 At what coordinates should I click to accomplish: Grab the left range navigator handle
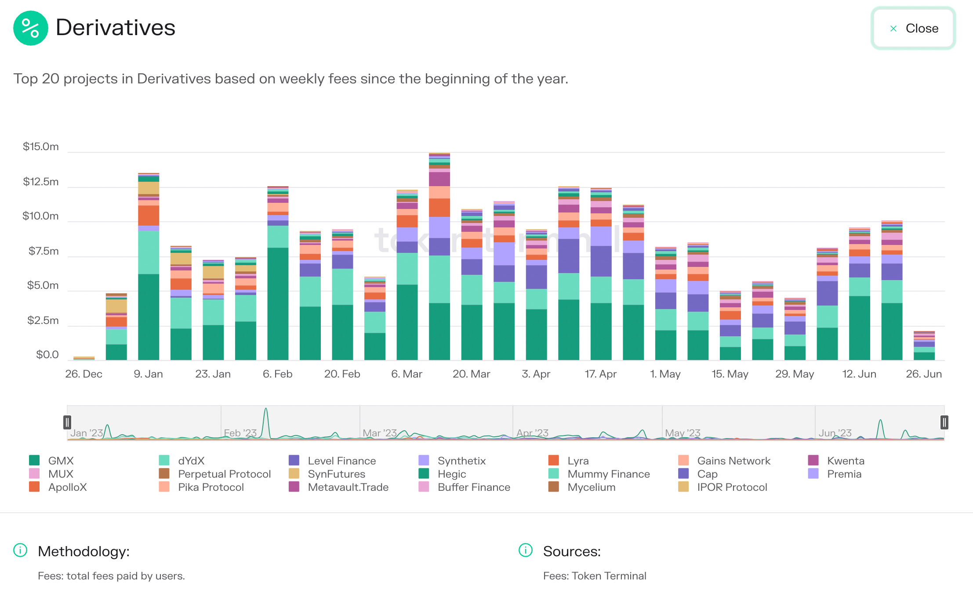(67, 422)
